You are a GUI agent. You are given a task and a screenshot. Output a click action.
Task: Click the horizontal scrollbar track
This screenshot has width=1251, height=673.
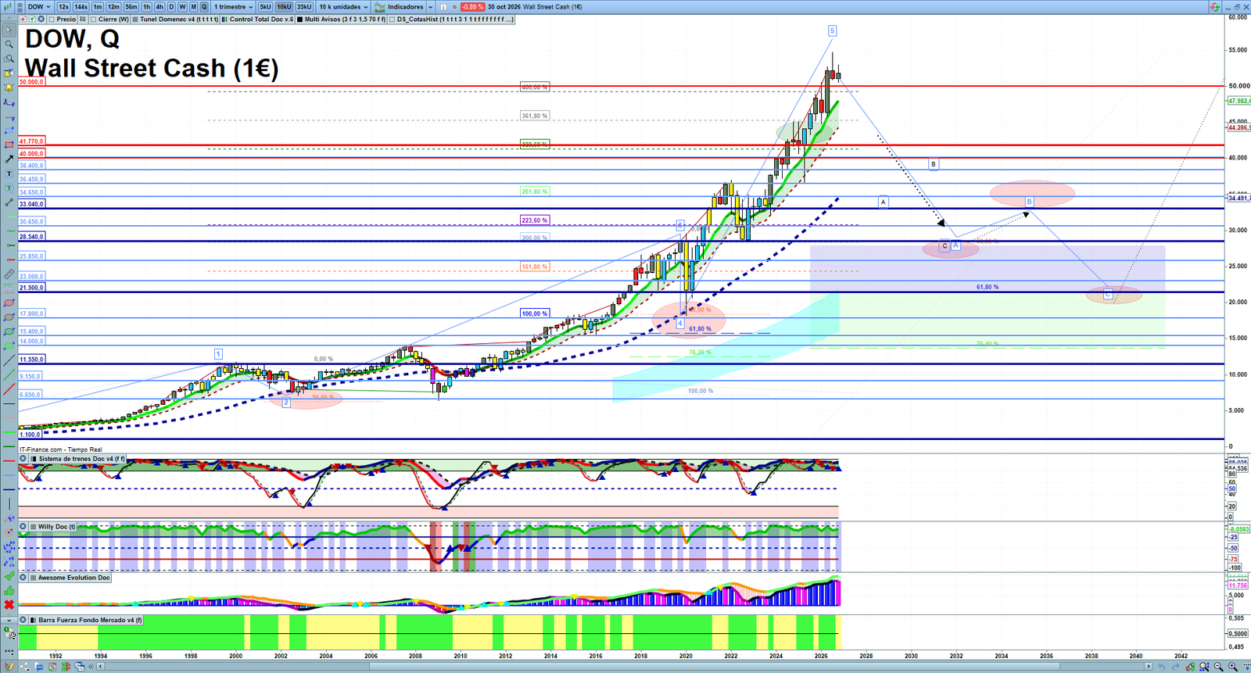[x=625, y=667]
